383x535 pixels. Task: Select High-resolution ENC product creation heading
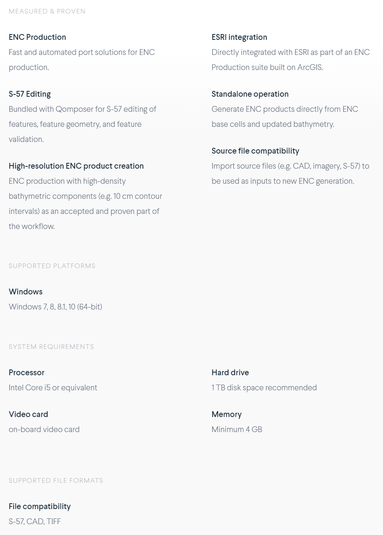click(x=76, y=166)
